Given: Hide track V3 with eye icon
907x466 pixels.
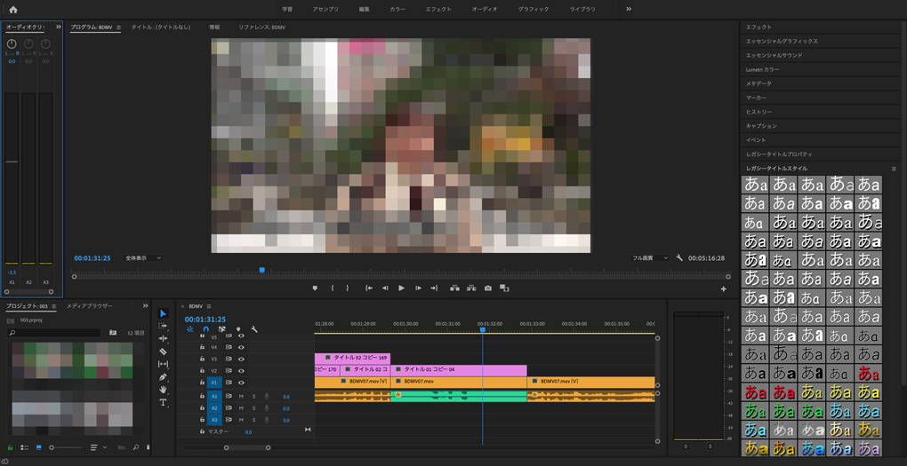Looking at the screenshot, I should pos(241,359).
